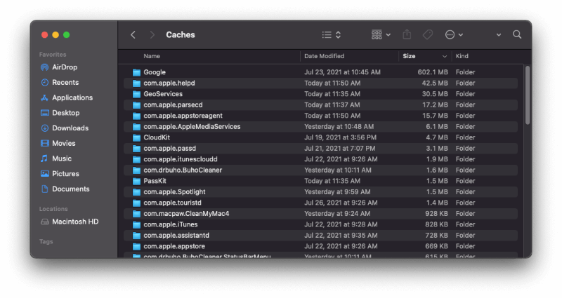Click the Jul 19, 2021 at 3:56 PM date
Screen dimensions: 562x298
(340, 137)
